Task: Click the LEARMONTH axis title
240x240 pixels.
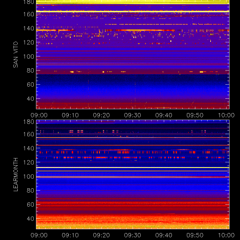Action: (16, 175)
